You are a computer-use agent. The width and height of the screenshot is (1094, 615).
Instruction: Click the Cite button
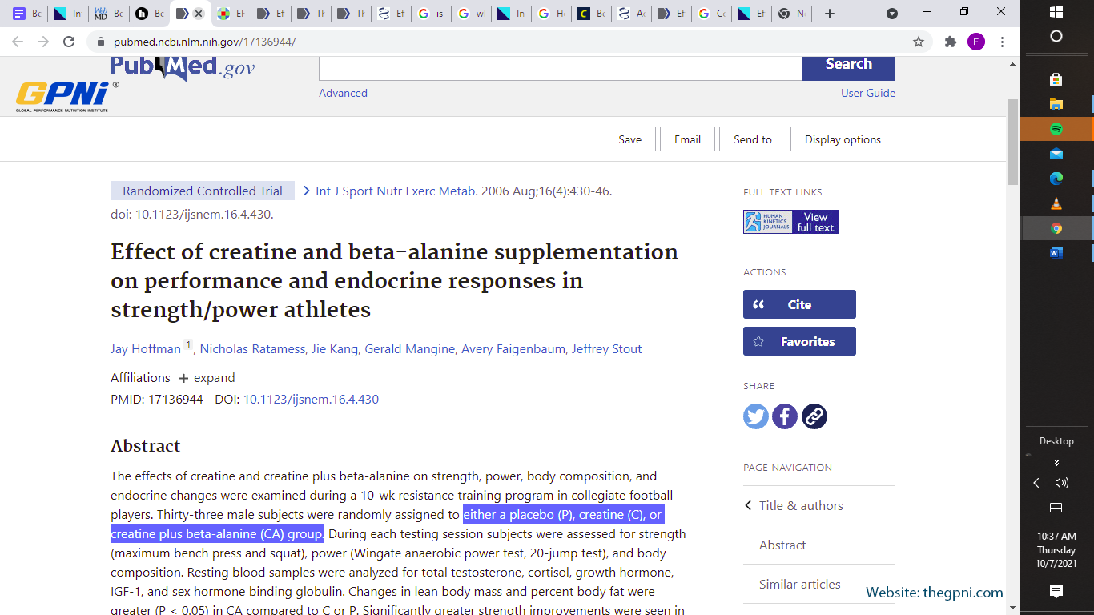coord(798,304)
